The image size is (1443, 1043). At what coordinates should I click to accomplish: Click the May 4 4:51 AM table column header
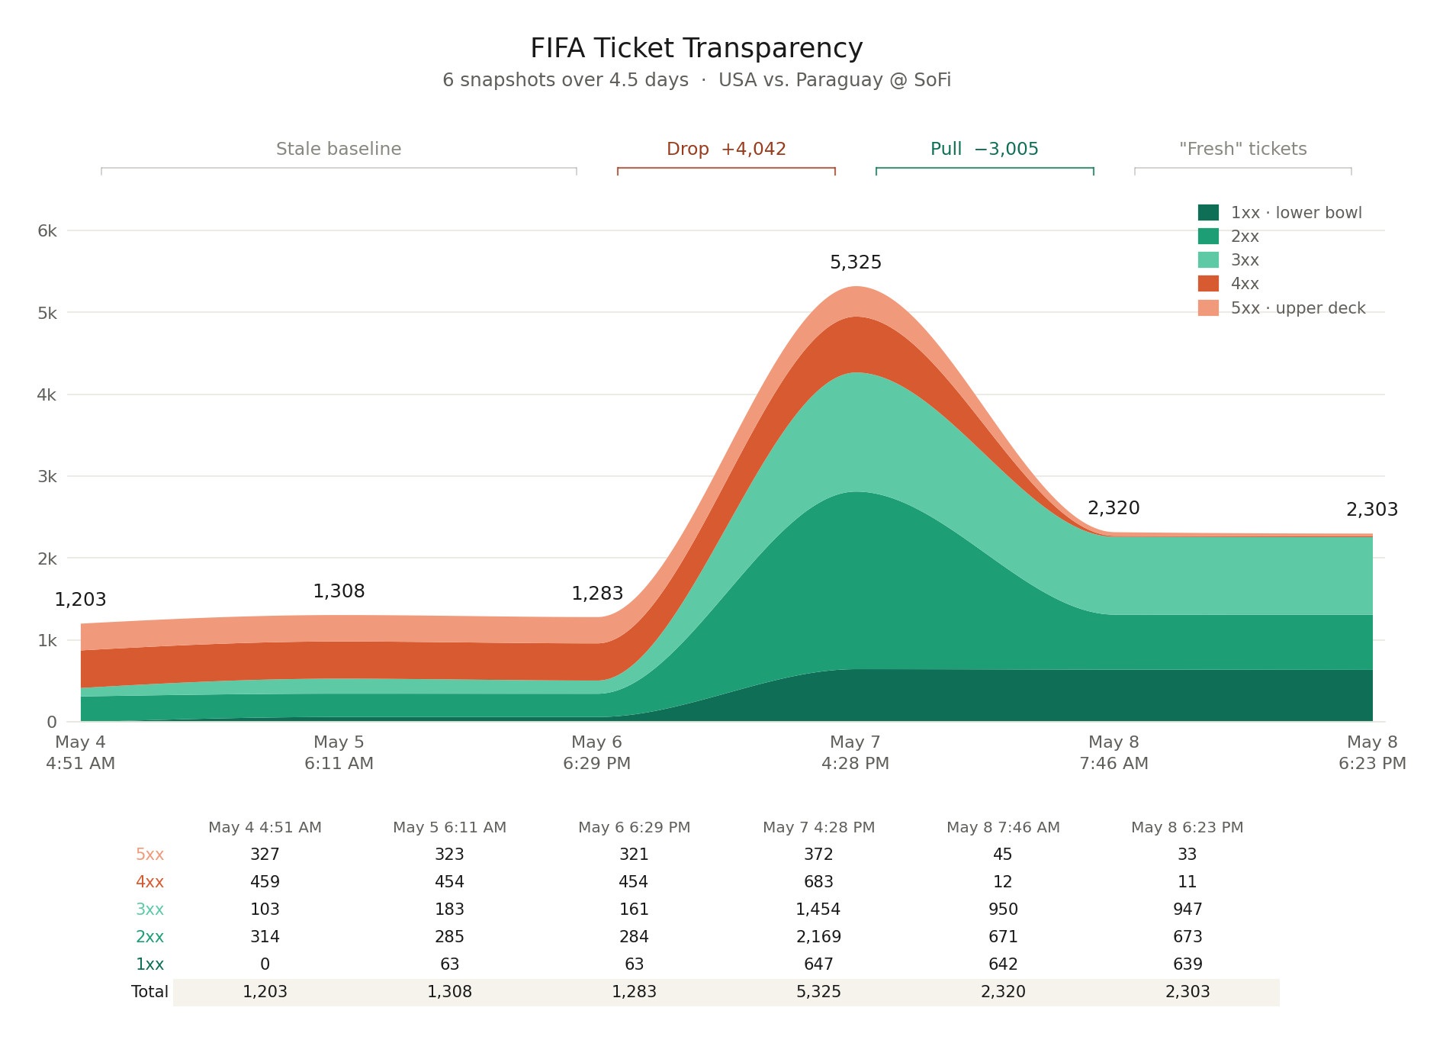pos(265,827)
